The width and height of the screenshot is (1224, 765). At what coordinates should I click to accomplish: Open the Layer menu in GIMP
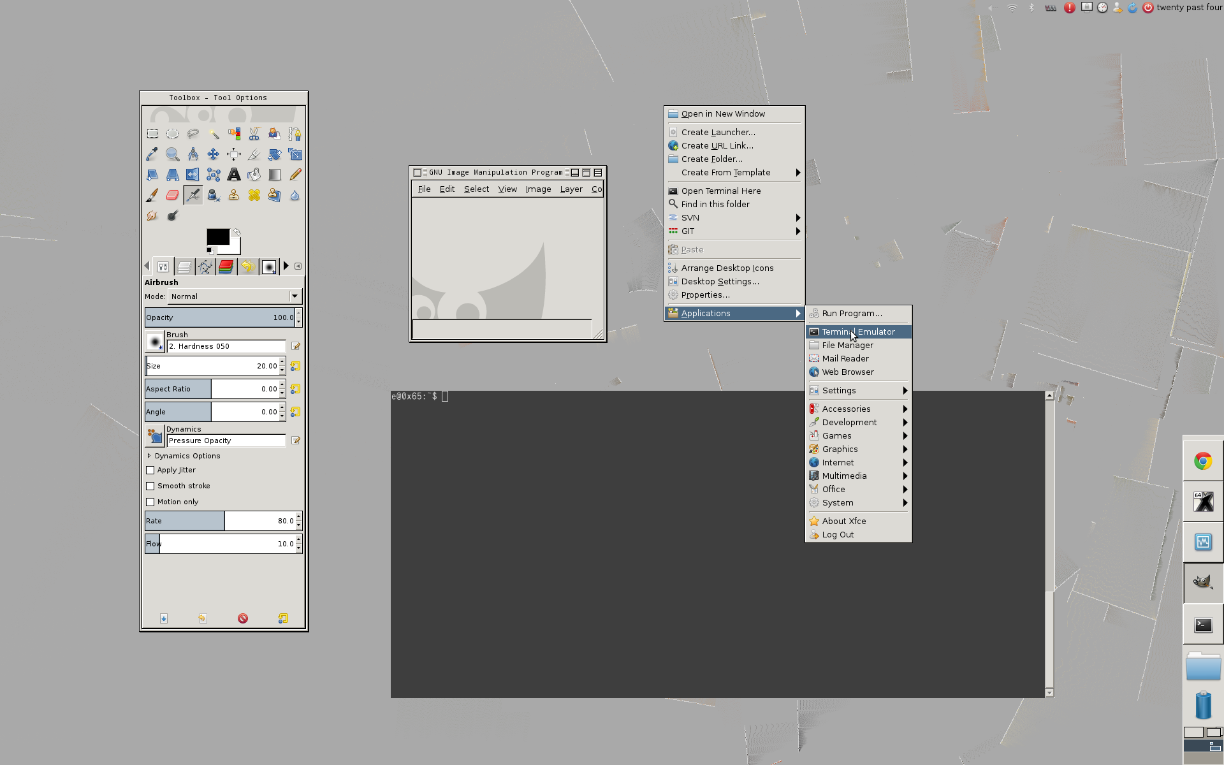point(571,189)
